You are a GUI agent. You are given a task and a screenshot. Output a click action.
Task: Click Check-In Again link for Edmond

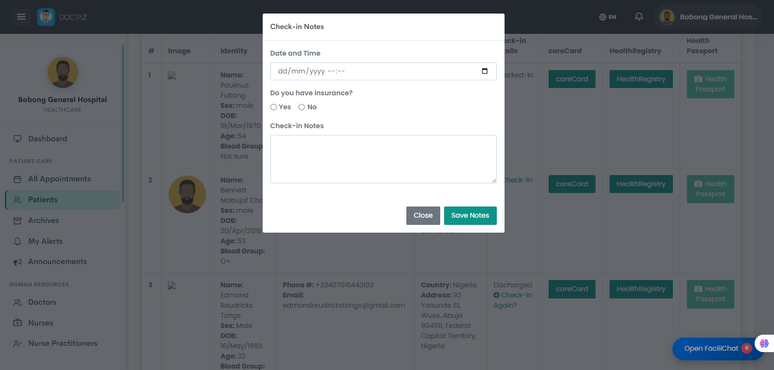[513, 300]
